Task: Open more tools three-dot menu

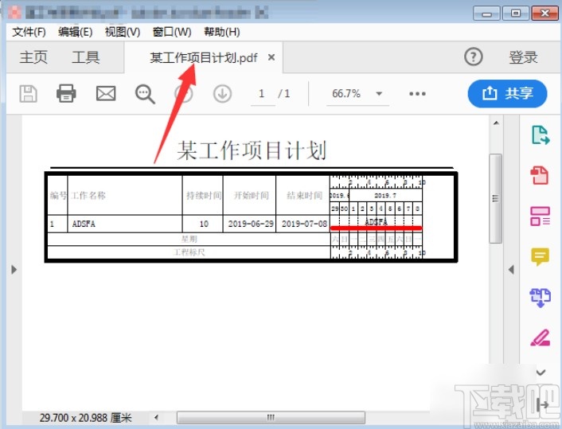Action: [x=417, y=94]
